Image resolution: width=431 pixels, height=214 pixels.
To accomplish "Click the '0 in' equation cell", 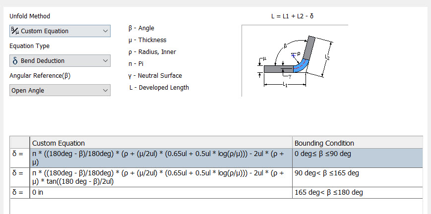I will point(161,193).
